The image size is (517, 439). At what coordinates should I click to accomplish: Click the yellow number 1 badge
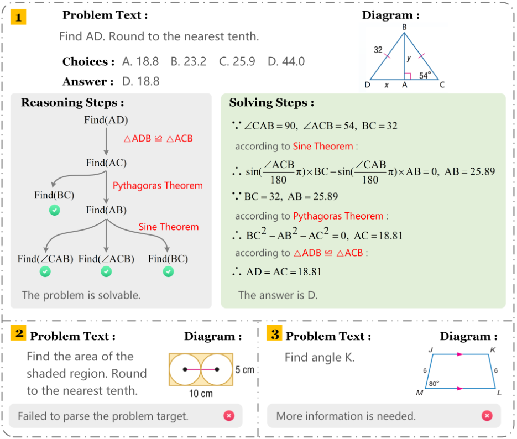point(18,17)
